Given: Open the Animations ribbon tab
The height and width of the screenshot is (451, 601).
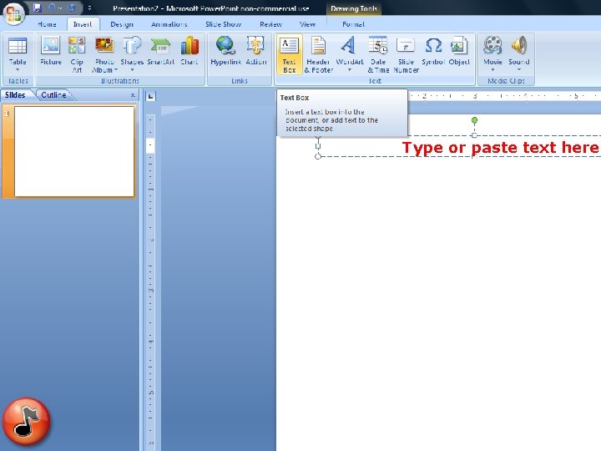Looking at the screenshot, I should pos(169,24).
